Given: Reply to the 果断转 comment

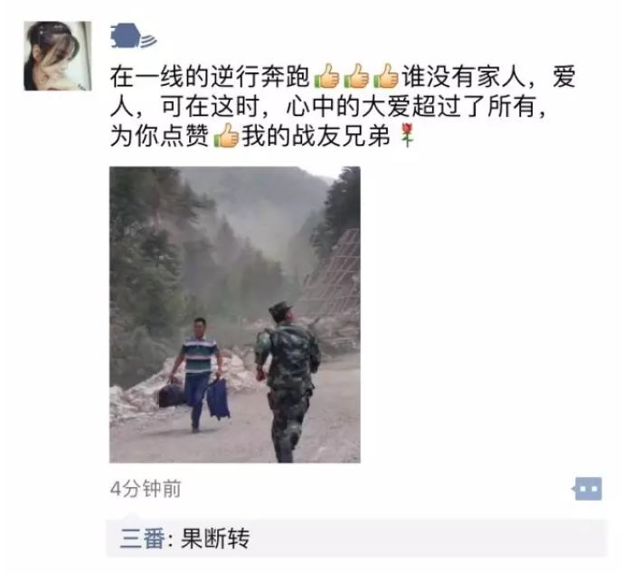Looking at the screenshot, I should (x=215, y=539).
